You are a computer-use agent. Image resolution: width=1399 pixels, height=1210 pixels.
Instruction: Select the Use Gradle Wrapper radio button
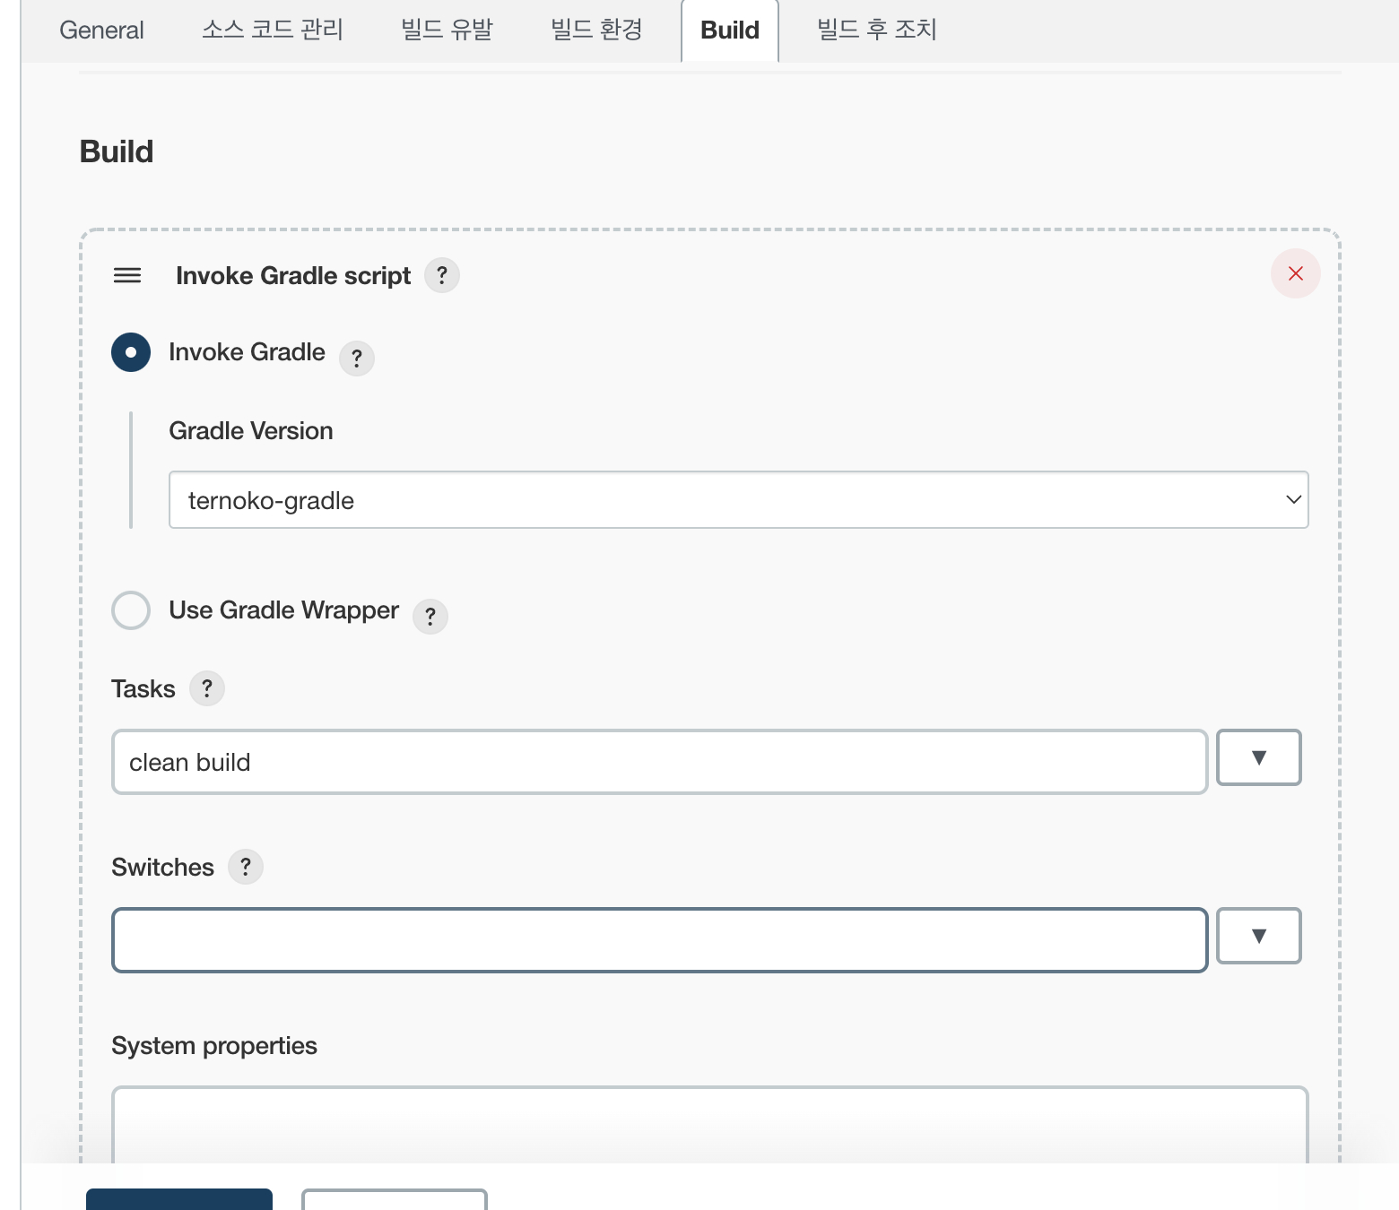click(x=131, y=610)
